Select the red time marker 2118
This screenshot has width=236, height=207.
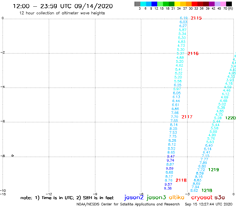[181, 180]
